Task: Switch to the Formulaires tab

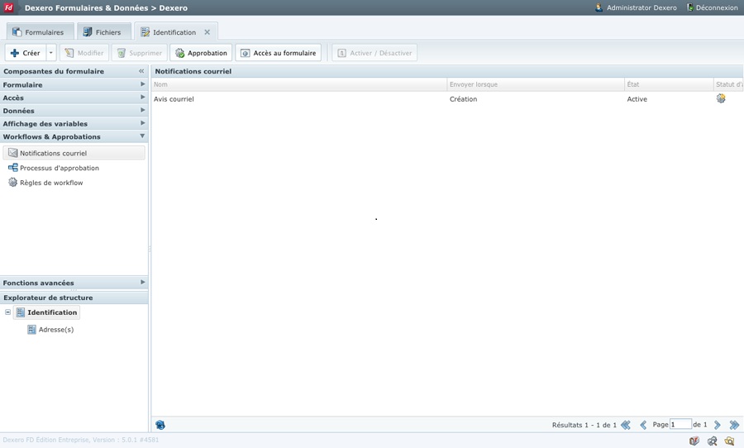Action: coord(37,32)
